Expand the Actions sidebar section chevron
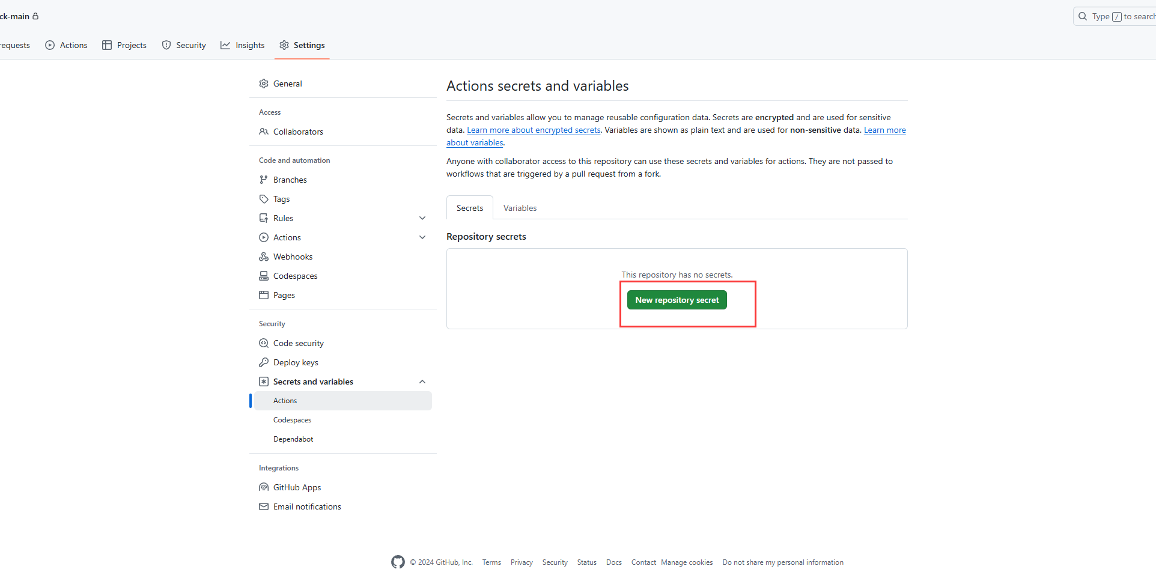Screen dimensions: 1156x575 422,237
